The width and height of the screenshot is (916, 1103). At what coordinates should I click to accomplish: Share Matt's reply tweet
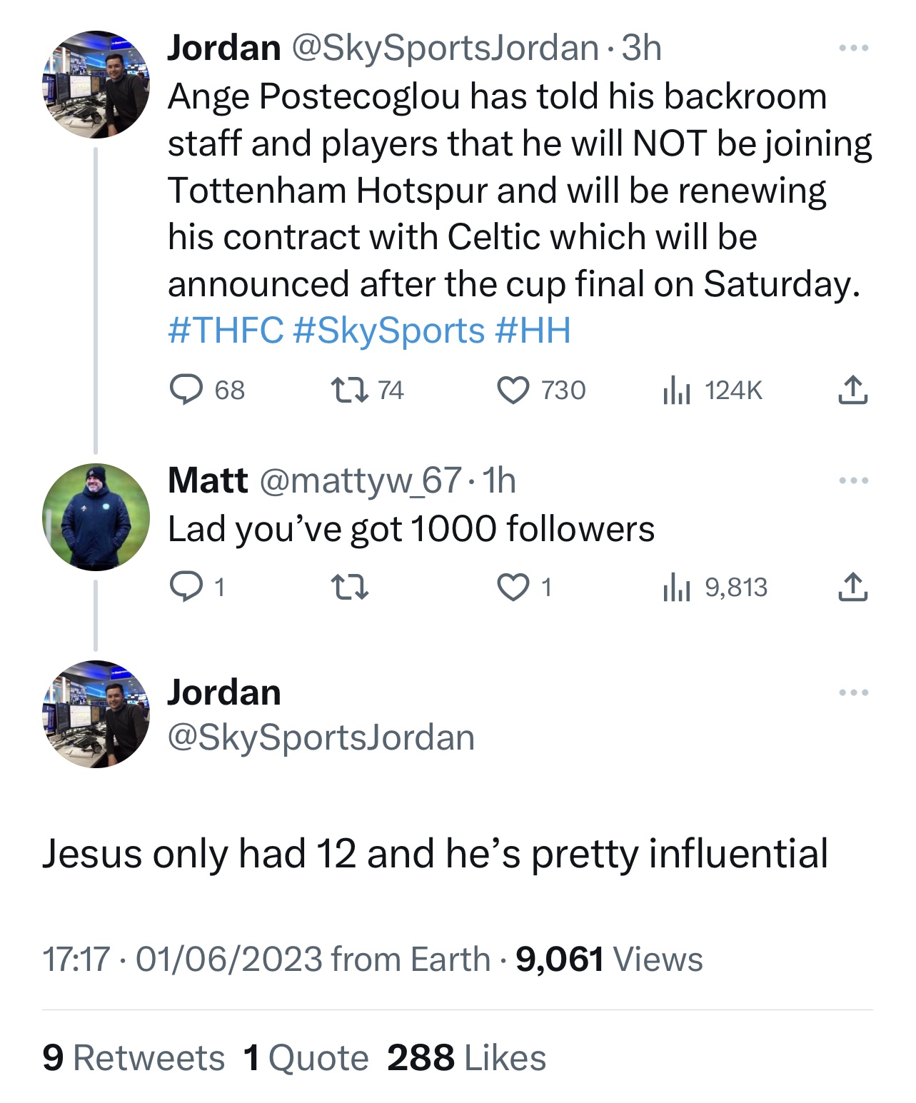click(852, 587)
